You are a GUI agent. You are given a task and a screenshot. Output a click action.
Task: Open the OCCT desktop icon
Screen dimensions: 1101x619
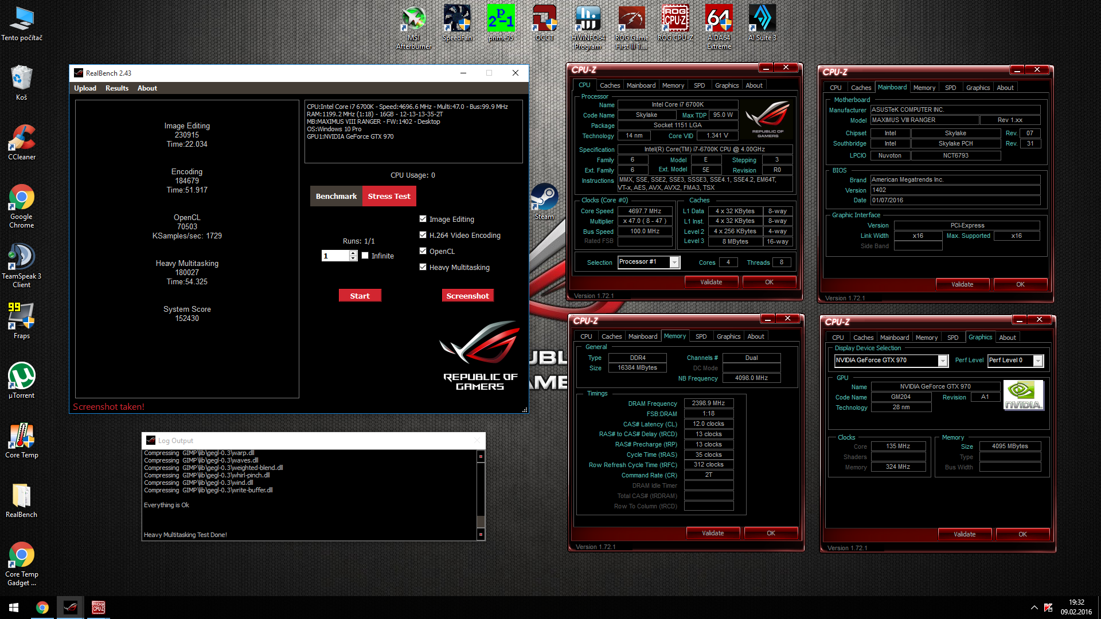544,23
